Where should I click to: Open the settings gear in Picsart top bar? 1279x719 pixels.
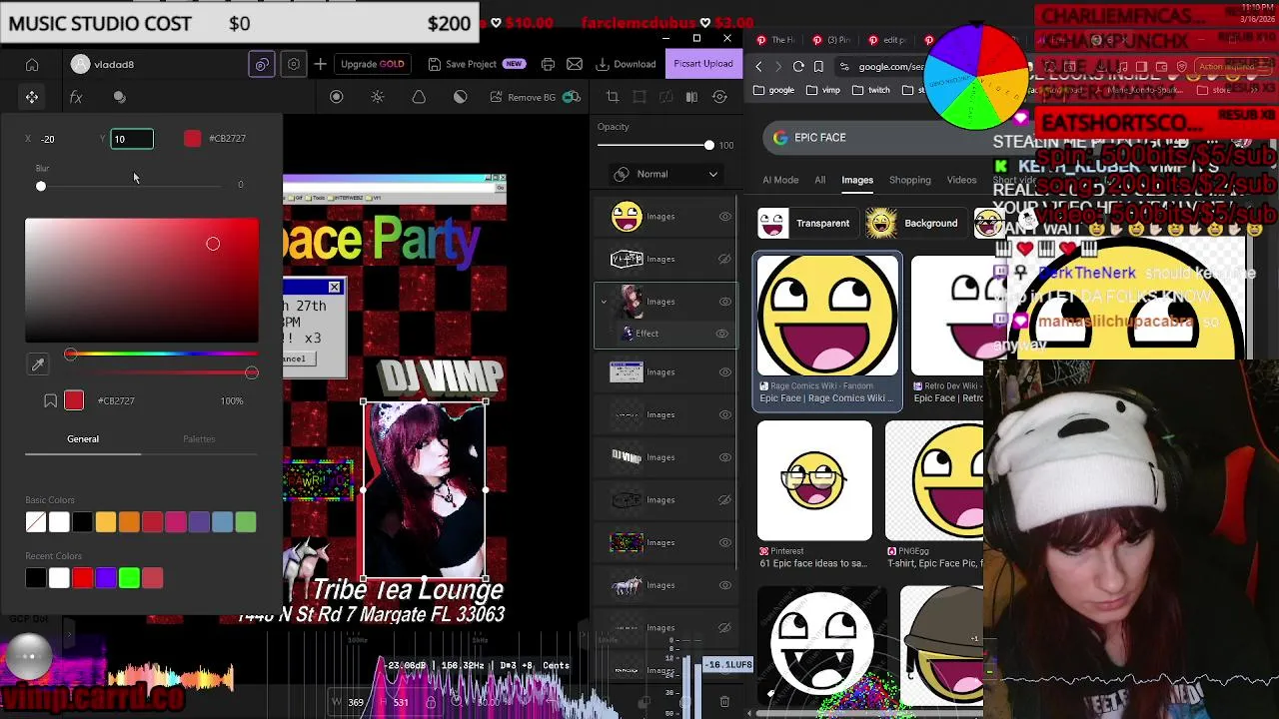294,64
